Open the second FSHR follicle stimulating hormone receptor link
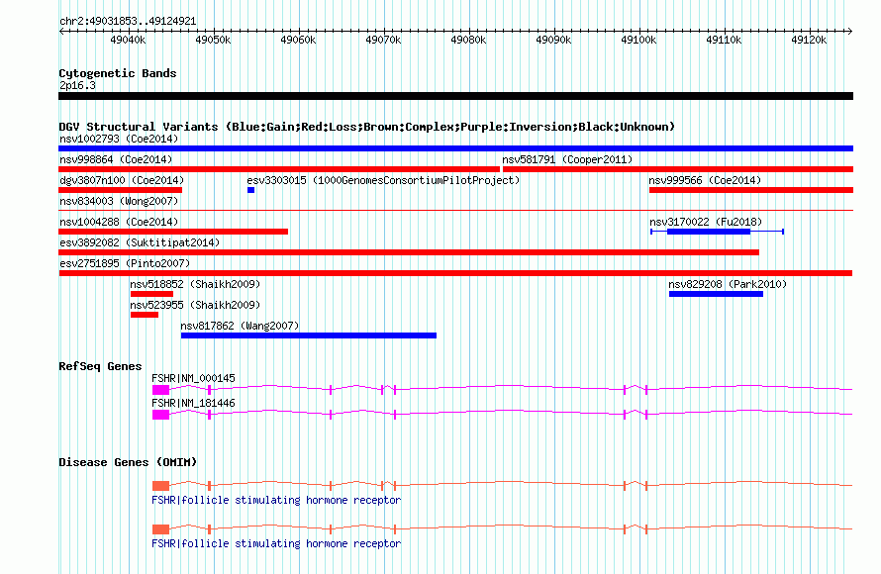881x574 pixels. coord(276,543)
